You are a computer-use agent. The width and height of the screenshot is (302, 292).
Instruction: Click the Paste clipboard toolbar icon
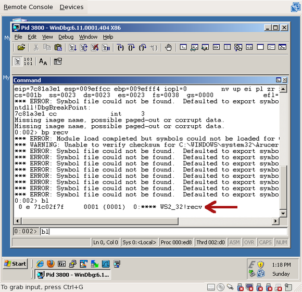click(x=58, y=47)
